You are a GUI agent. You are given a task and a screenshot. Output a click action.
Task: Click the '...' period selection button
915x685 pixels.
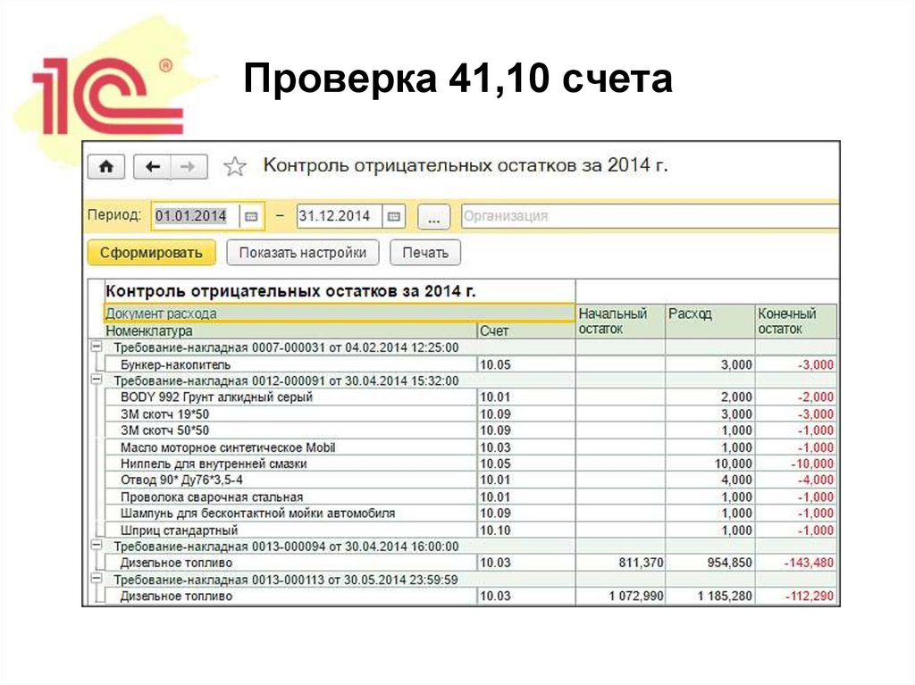tap(433, 215)
